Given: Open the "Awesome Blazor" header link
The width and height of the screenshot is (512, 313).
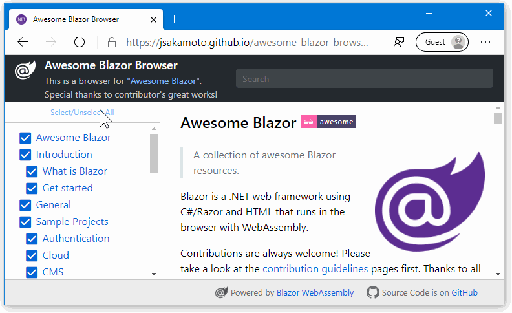Looking at the screenshot, I should click(x=164, y=81).
